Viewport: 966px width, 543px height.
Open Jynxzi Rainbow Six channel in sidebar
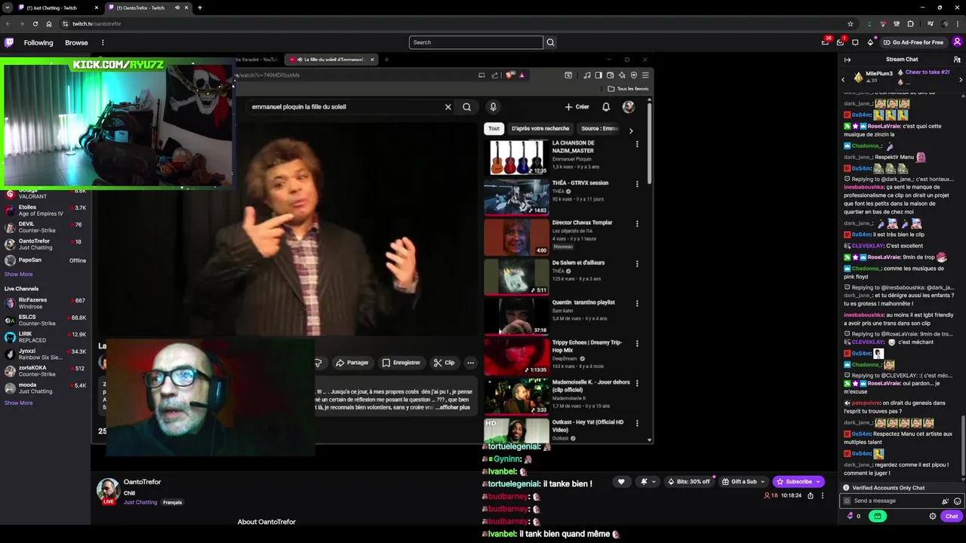tap(45, 354)
